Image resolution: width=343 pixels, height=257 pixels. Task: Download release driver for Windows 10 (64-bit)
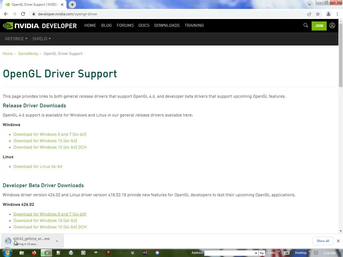coord(45,141)
